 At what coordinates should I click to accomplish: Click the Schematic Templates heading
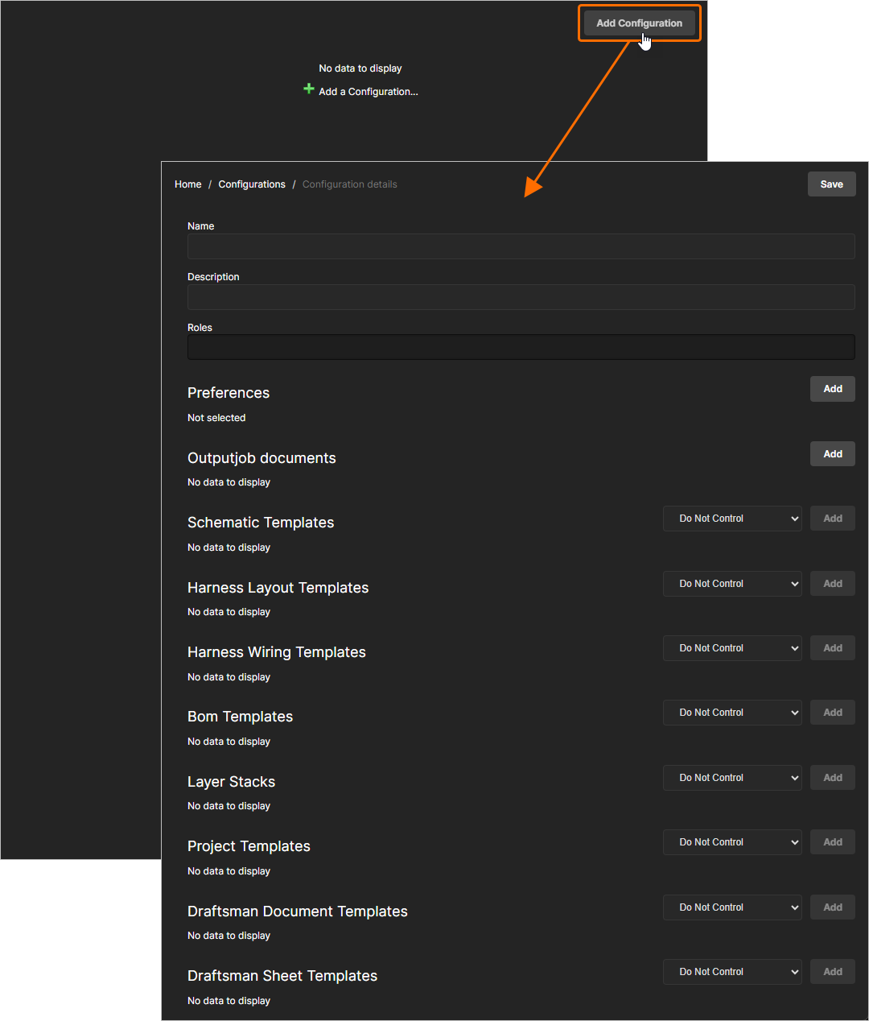coord(261,523)
